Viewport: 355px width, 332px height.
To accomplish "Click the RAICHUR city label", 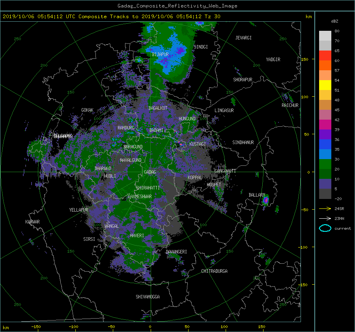I will [x=290, y=105].
